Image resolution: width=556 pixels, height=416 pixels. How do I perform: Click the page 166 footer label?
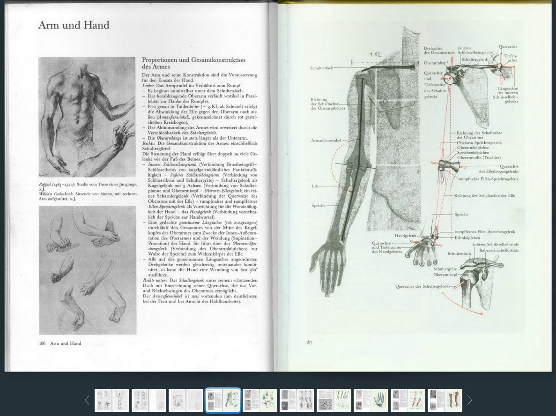coord(60,343)
